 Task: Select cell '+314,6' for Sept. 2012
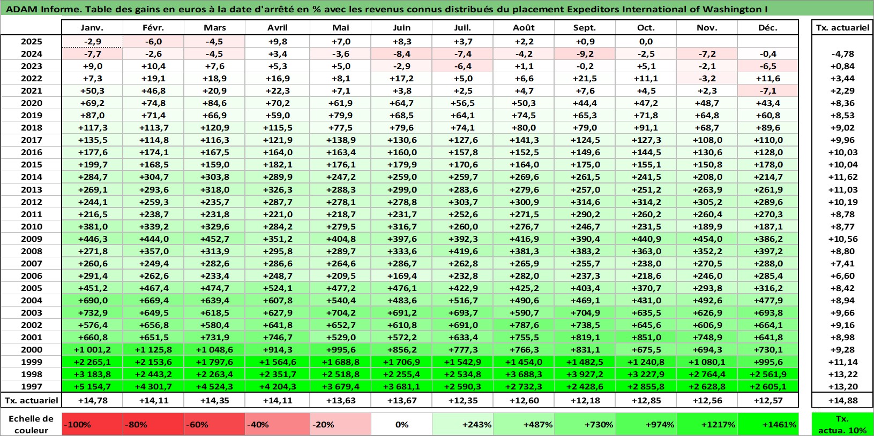[x=585, y=202]
